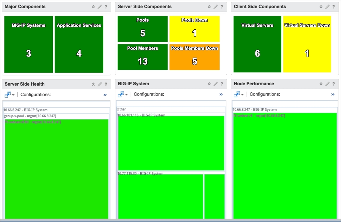Edit the Major Components widget with pencil icon

pyautogui.click(x=100, y=7)
